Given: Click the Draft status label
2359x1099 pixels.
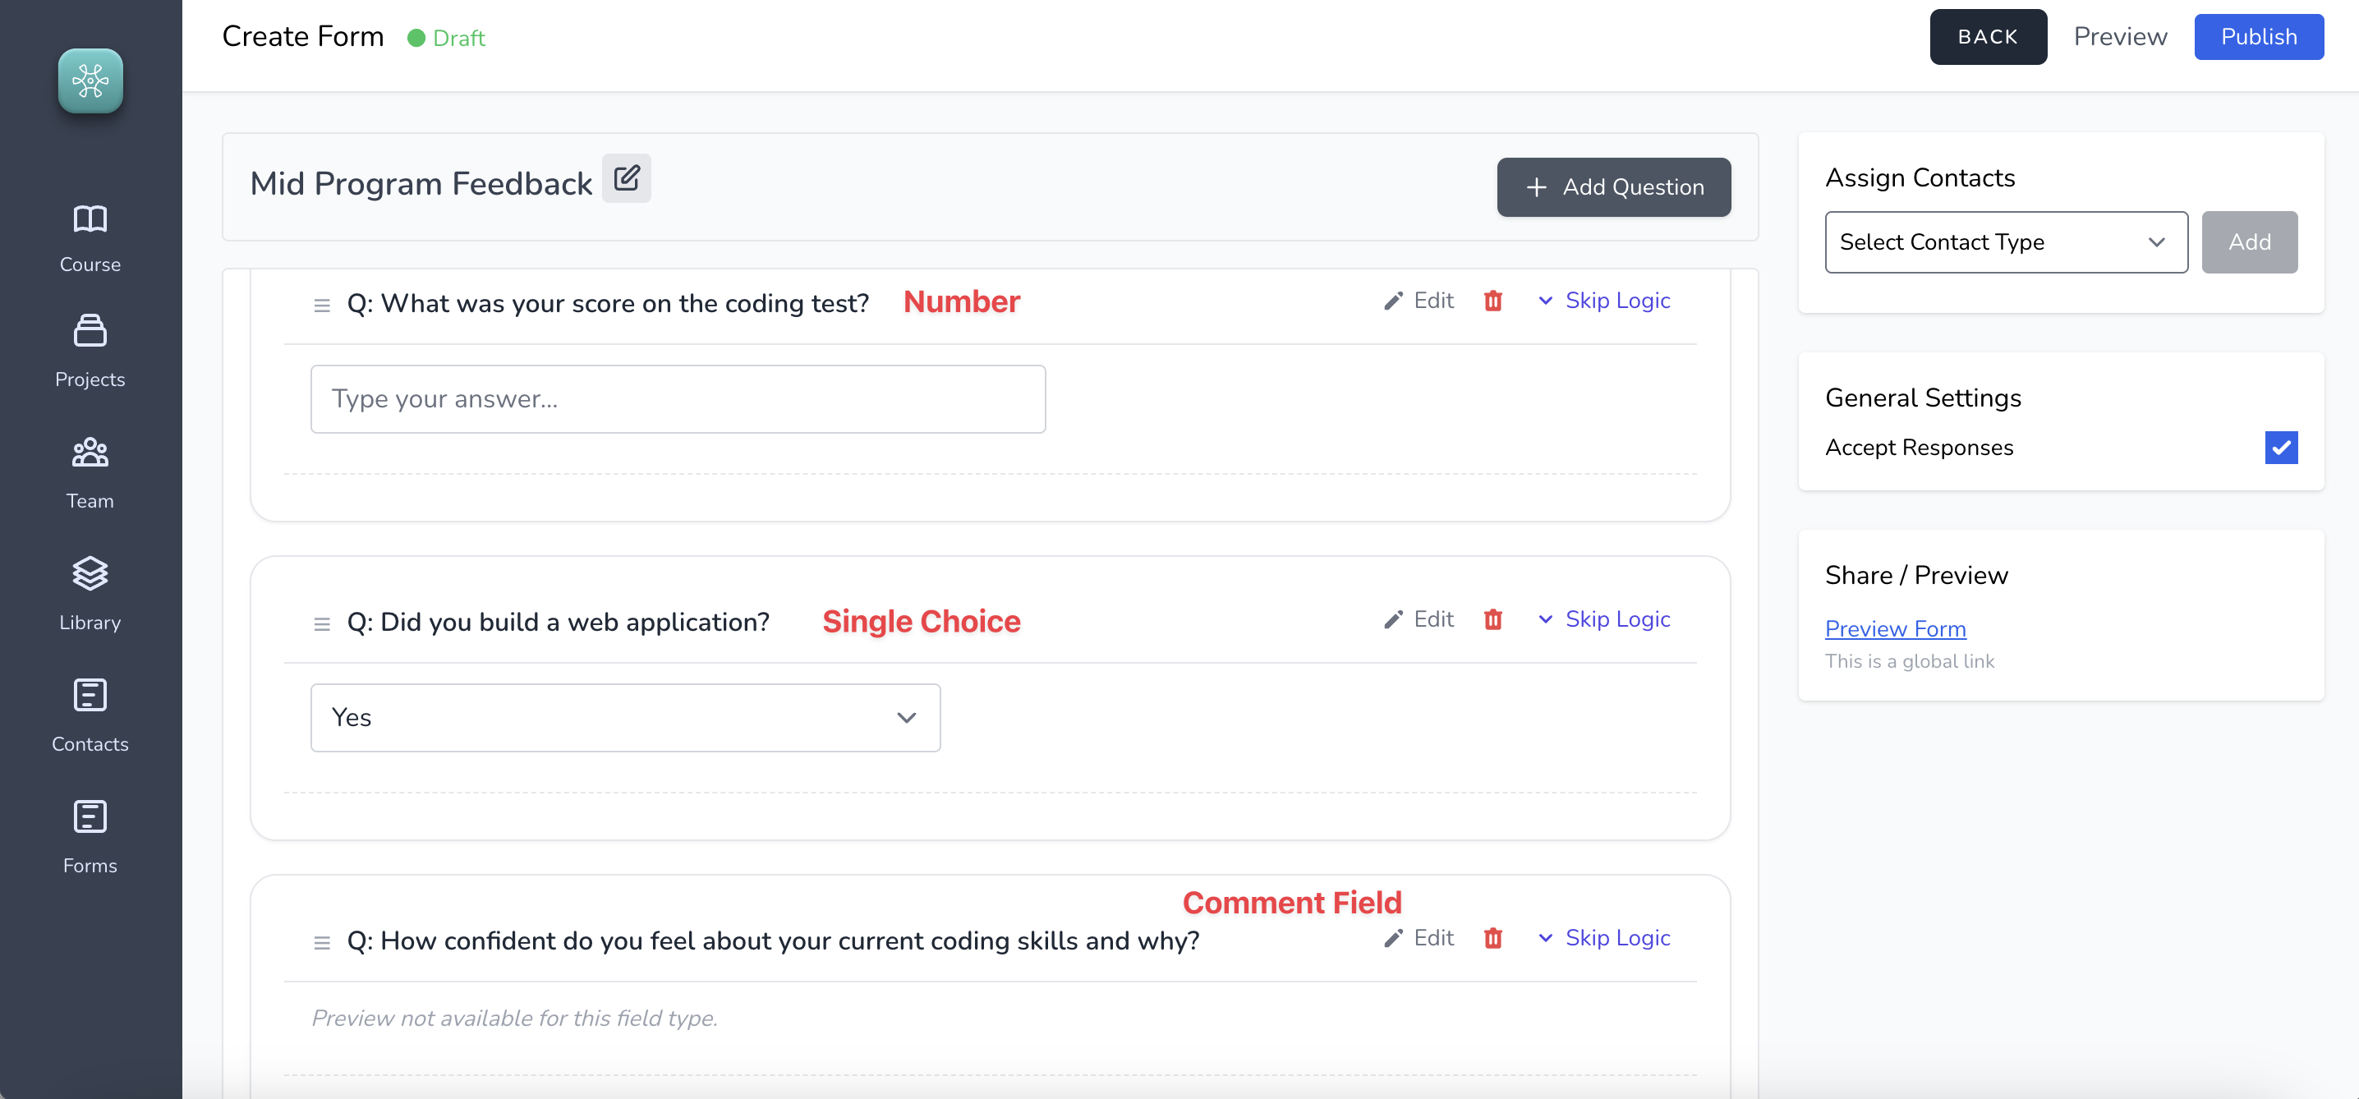Looking at the screenshot, I should 447,38.
